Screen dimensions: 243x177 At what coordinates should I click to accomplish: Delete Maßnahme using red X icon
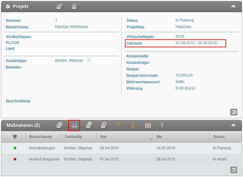[x=104, y=125]
